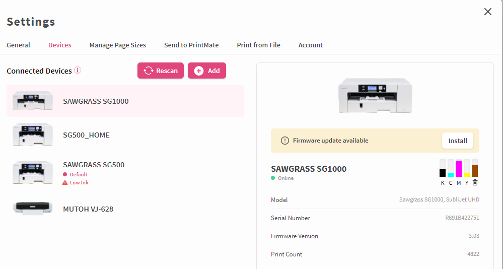Screen dimensions: 503x269
Task: Click the green Online status dot
Action: [273, 178]
